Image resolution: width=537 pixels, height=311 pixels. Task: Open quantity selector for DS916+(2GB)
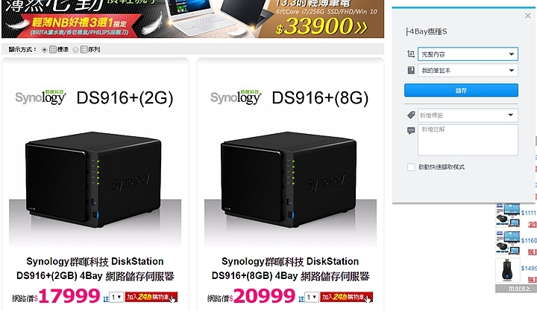pyautogui.click(x=116, y=297)
